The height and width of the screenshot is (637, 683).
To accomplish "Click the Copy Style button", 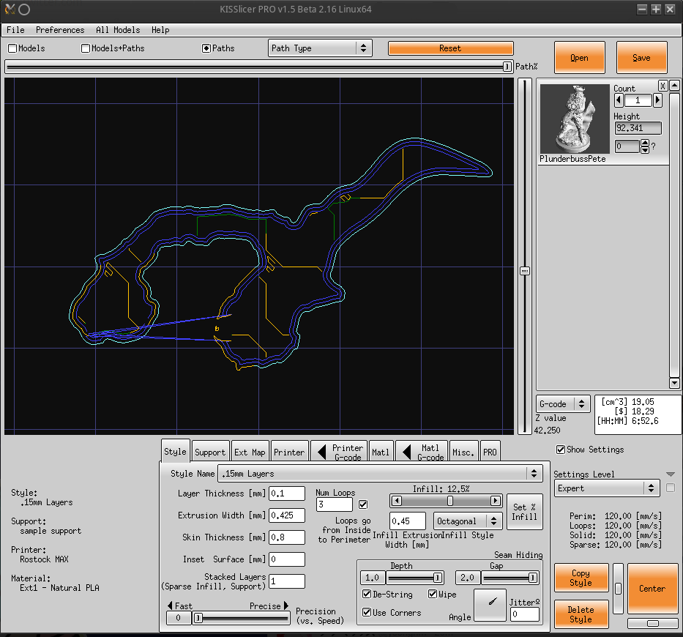I will 581,578.
